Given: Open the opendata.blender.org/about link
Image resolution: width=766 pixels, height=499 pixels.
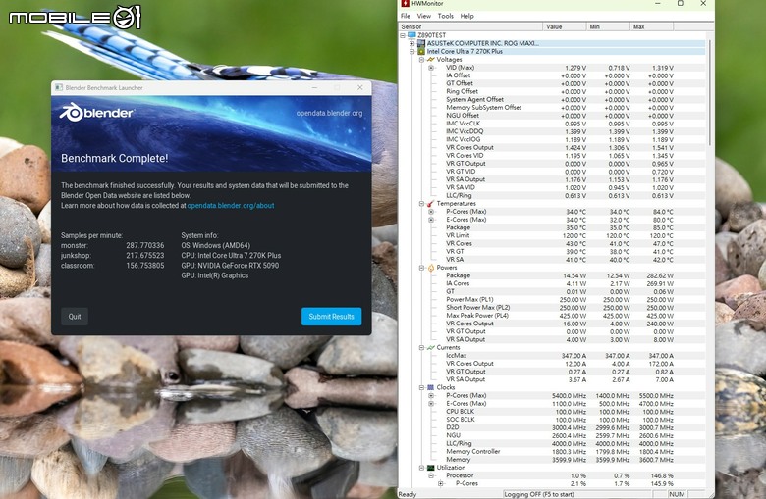Looking at the screenshot, I should [231, 205].
